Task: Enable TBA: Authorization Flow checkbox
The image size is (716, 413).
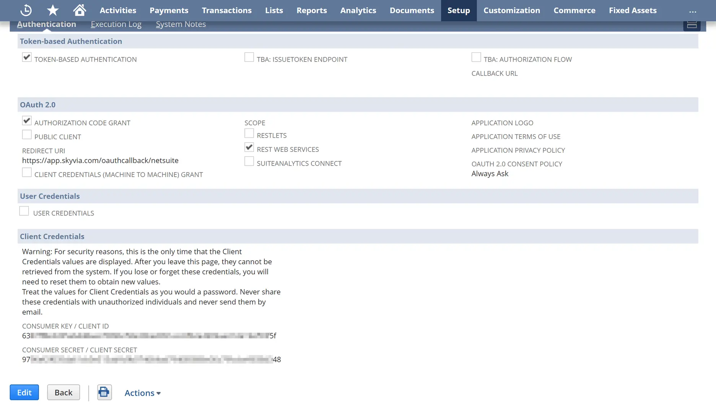Action: (476, 57)
